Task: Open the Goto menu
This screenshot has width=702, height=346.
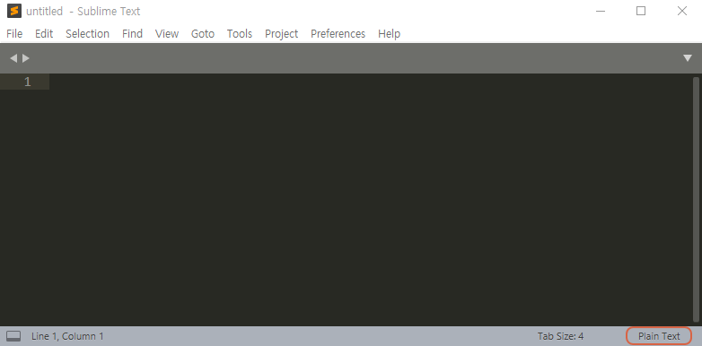Action: click(202, 33)
